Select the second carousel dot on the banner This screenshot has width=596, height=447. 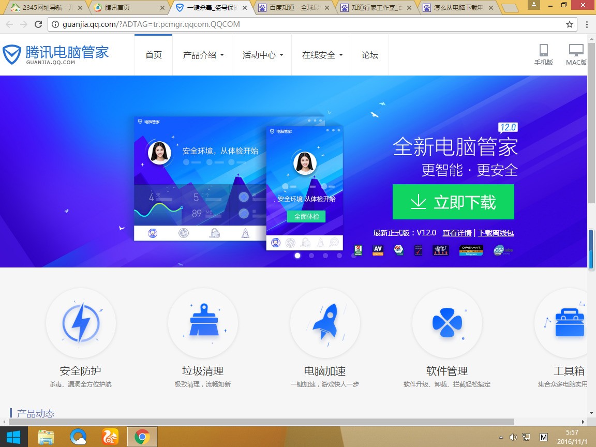point(311,256)
